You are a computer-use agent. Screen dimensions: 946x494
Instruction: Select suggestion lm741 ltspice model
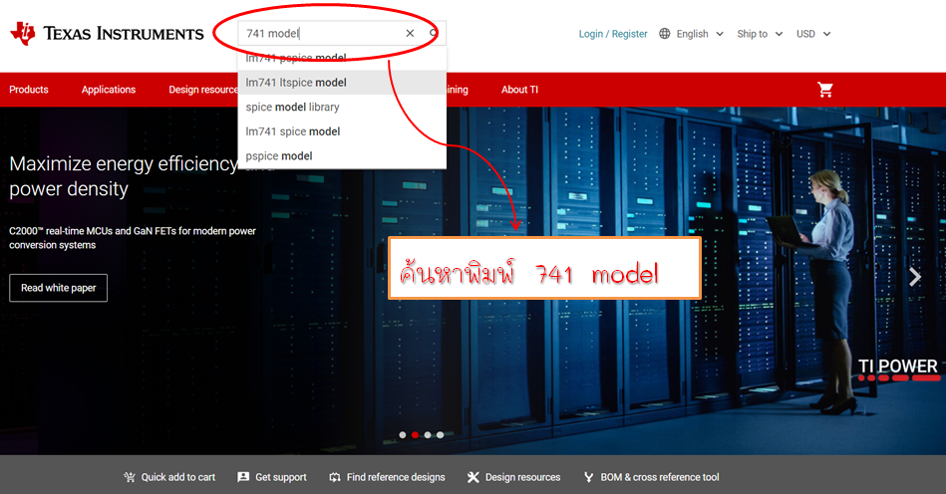[342, 83]
